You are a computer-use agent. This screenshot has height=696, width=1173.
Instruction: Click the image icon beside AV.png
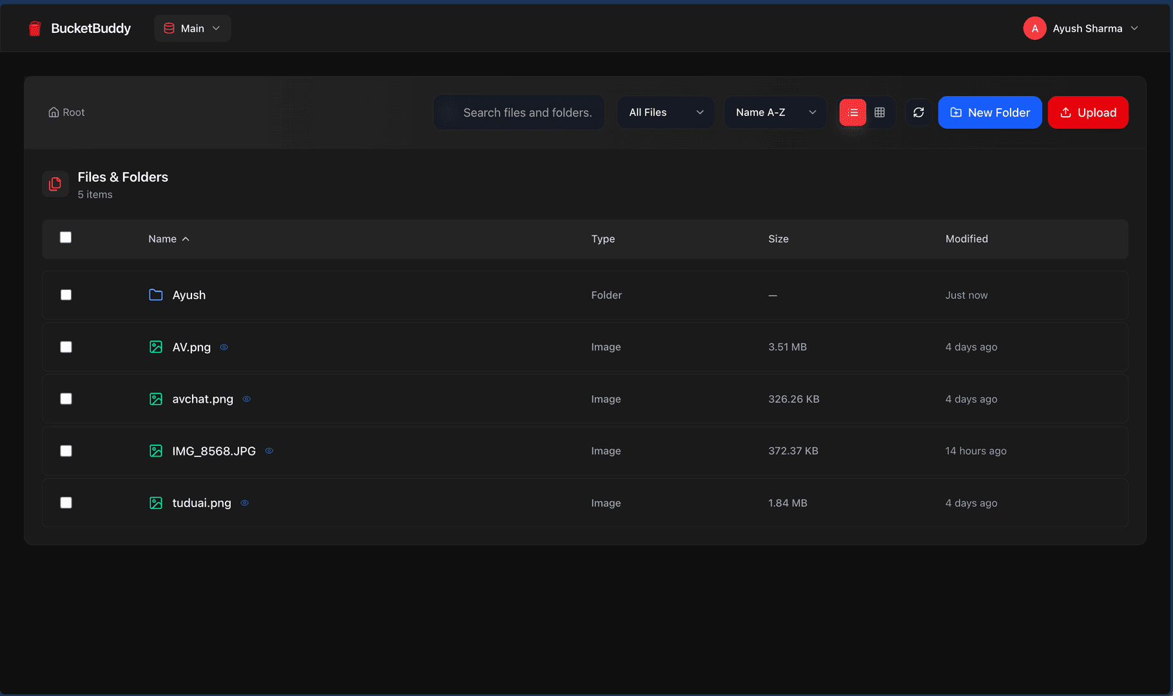tap(155, 347)
